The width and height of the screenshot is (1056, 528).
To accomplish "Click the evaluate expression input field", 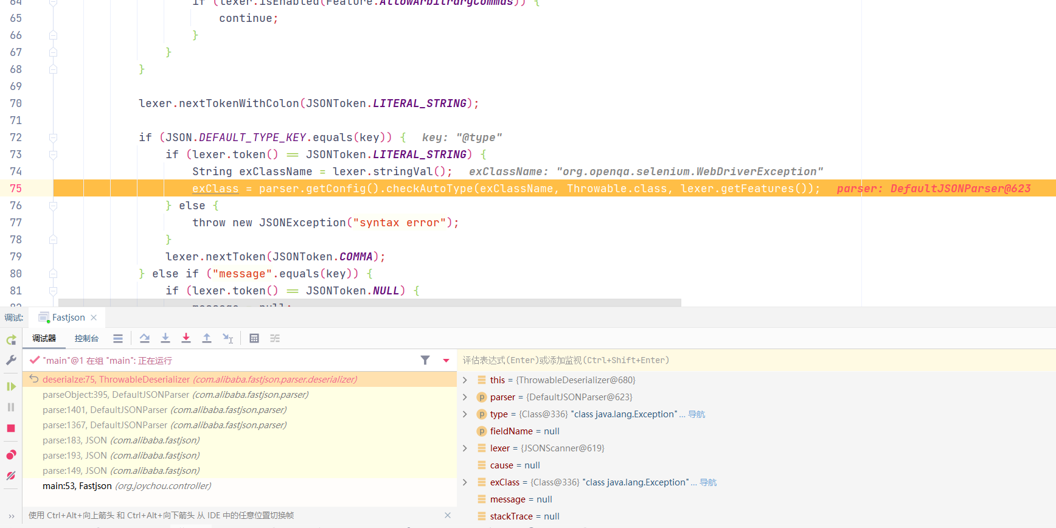I will (x=756, y=360).
